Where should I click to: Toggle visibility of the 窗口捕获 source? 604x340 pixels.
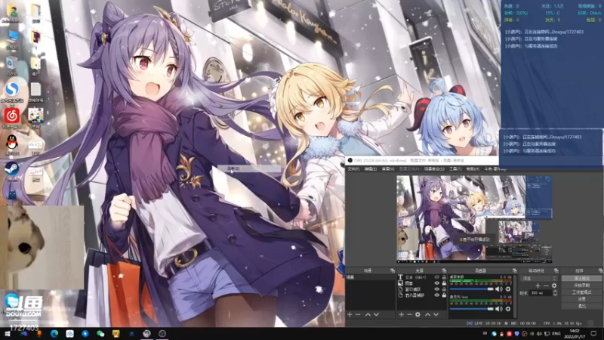437,289
